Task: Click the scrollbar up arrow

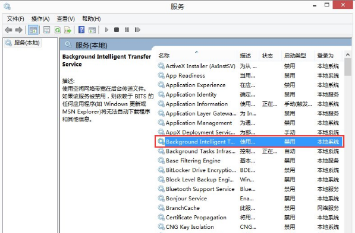Action: point(348,55)
